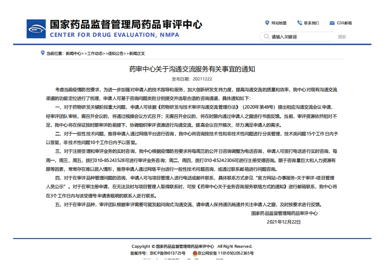Open the CDE邮箱 mailbox link
This screenshot has width=384, height=272.
(x=344, y=23)
